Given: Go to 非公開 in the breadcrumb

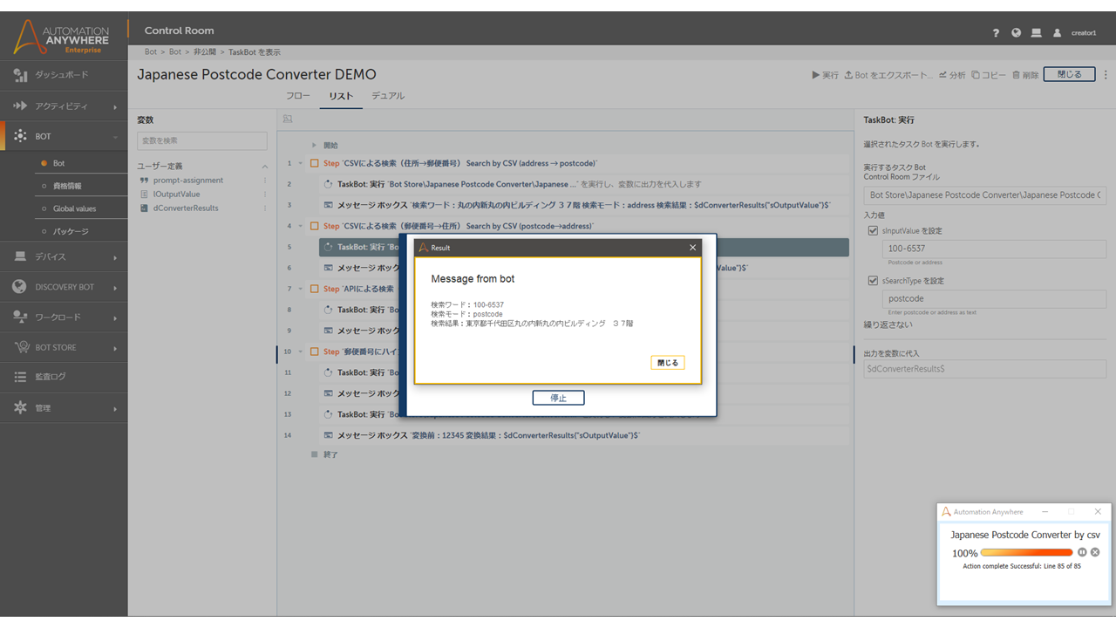Looking at the screenshot, I should (x=205, y=52).
